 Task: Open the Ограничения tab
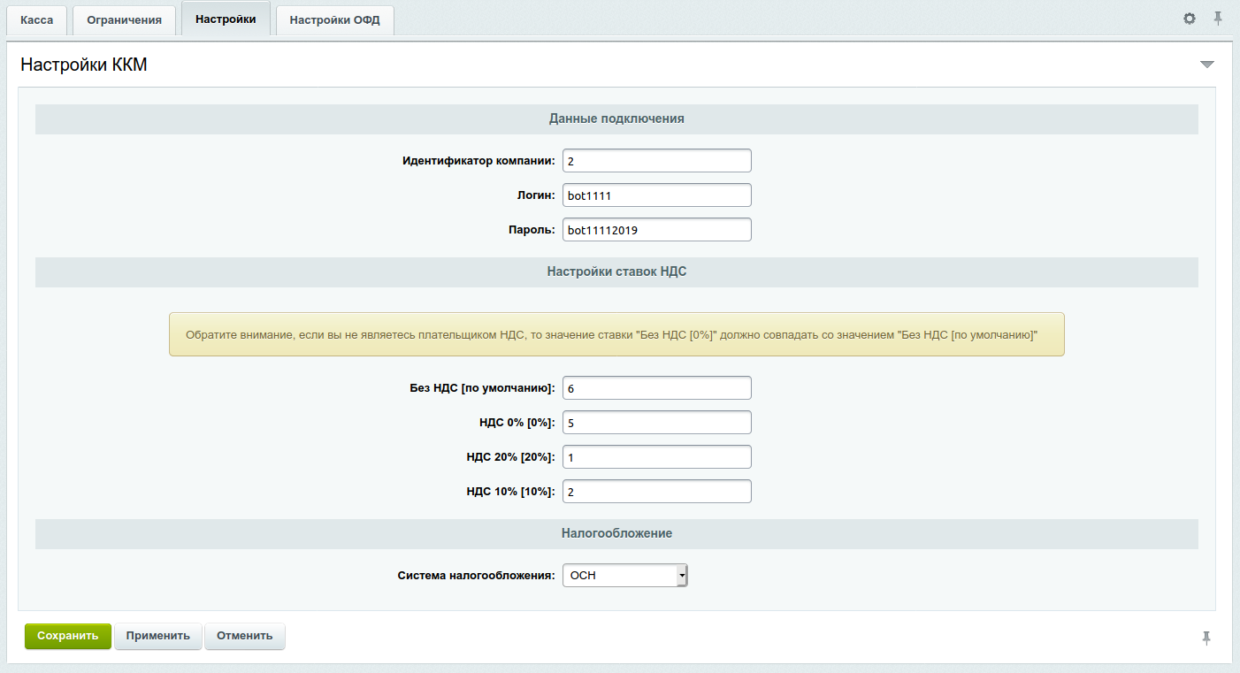(124, 19)
